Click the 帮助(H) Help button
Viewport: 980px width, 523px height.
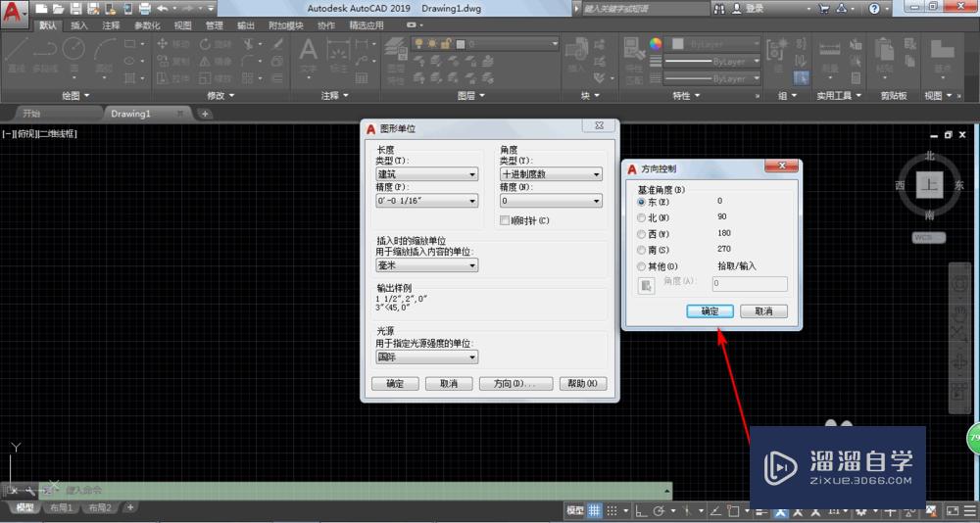tap(583, 384)
